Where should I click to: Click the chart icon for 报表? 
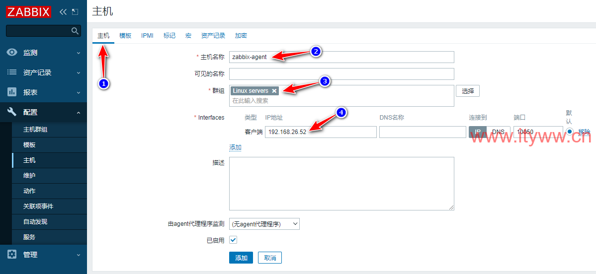12,92
